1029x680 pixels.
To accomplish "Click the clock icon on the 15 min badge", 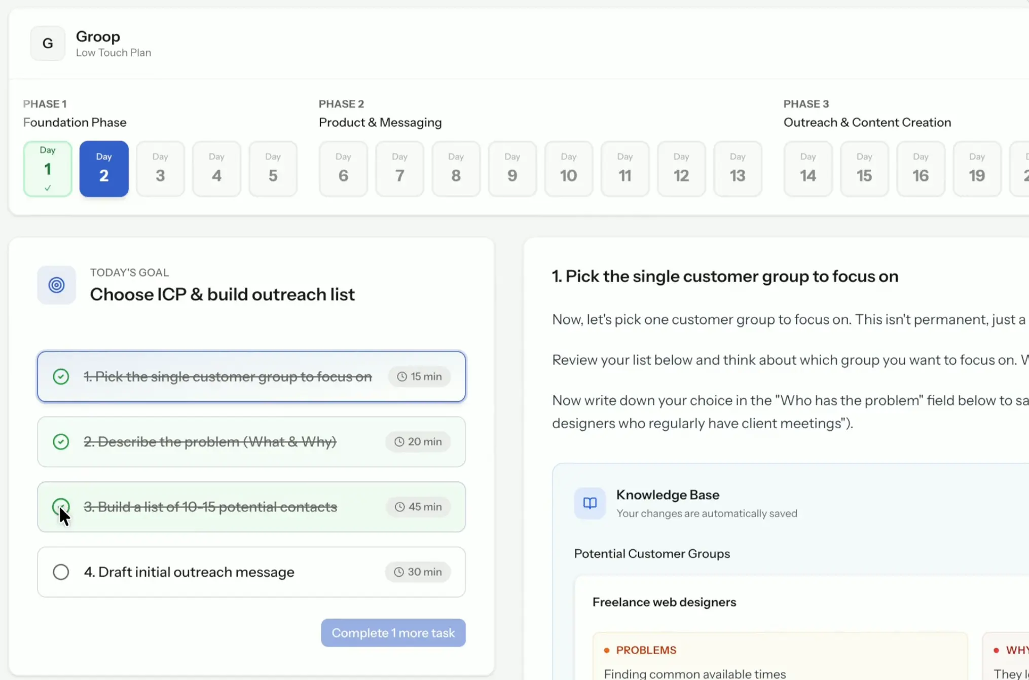I will pos(401,376).
